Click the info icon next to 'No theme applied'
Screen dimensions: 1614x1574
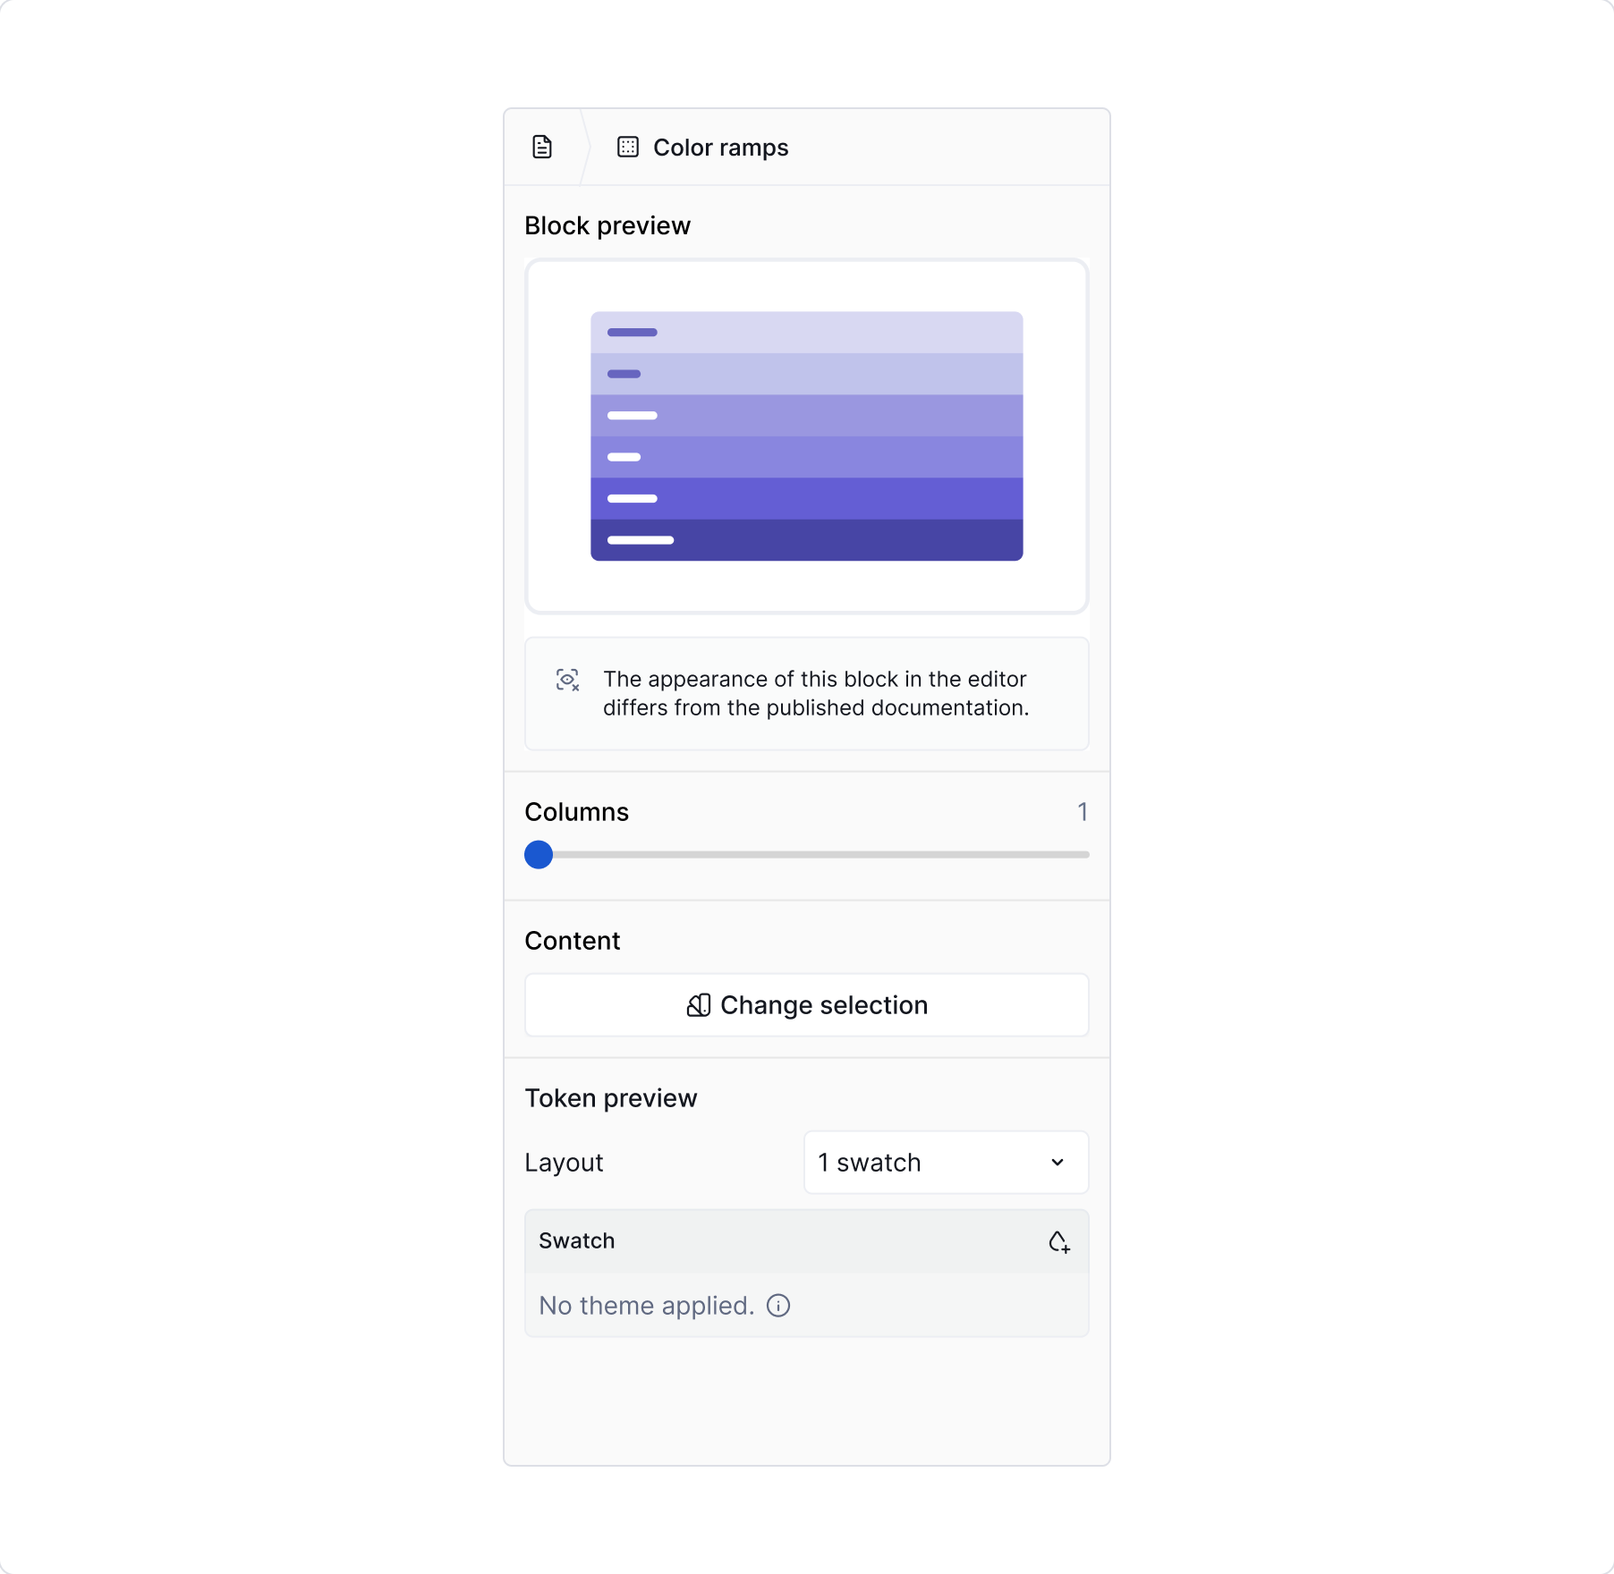779,1306
